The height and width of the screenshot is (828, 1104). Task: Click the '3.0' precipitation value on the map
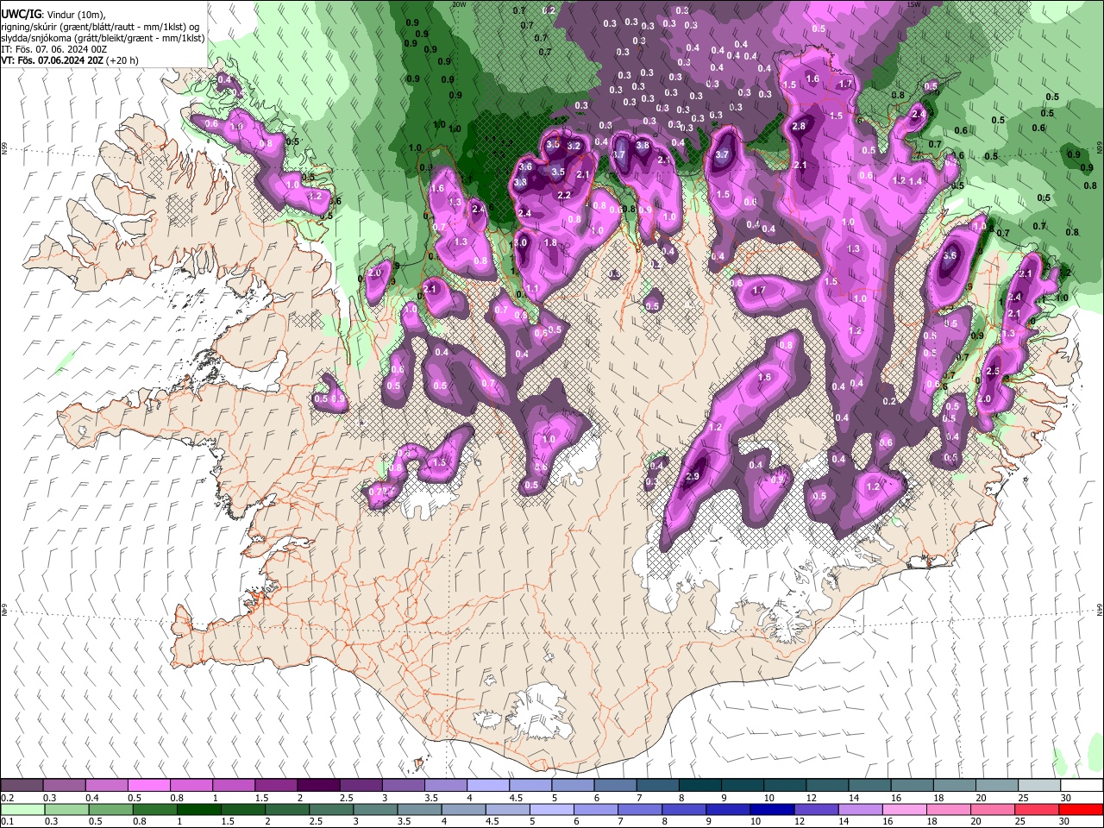click(520, 243)
